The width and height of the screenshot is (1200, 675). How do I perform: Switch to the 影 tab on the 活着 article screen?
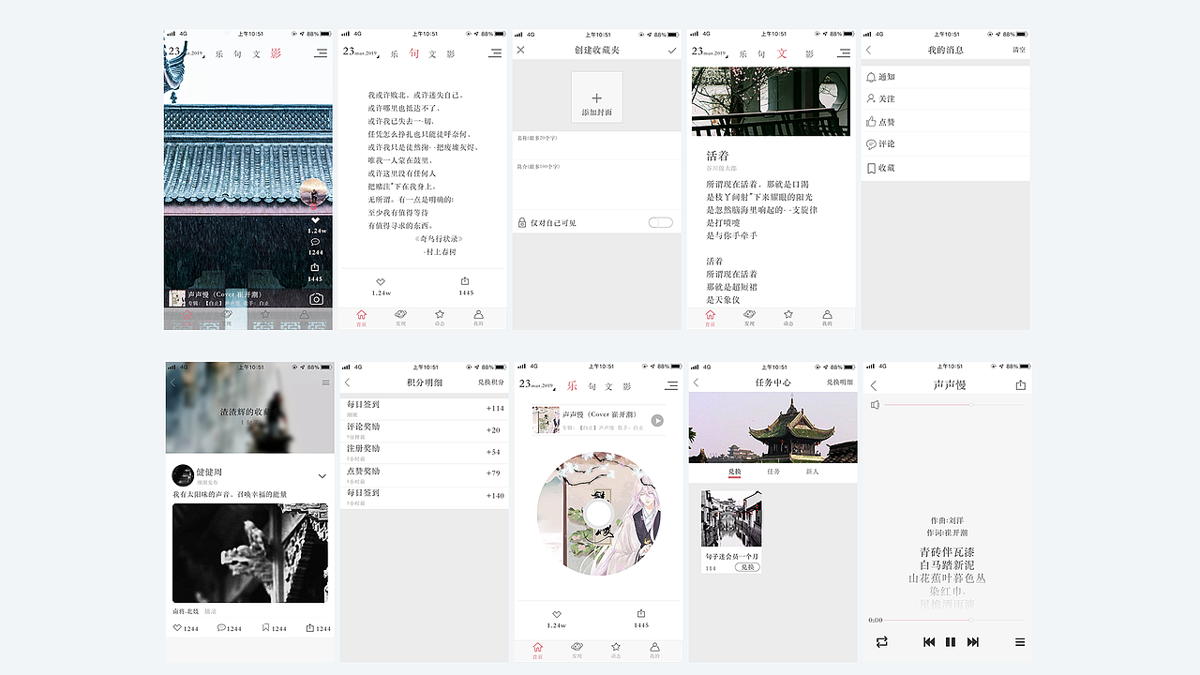click(809, 54)
